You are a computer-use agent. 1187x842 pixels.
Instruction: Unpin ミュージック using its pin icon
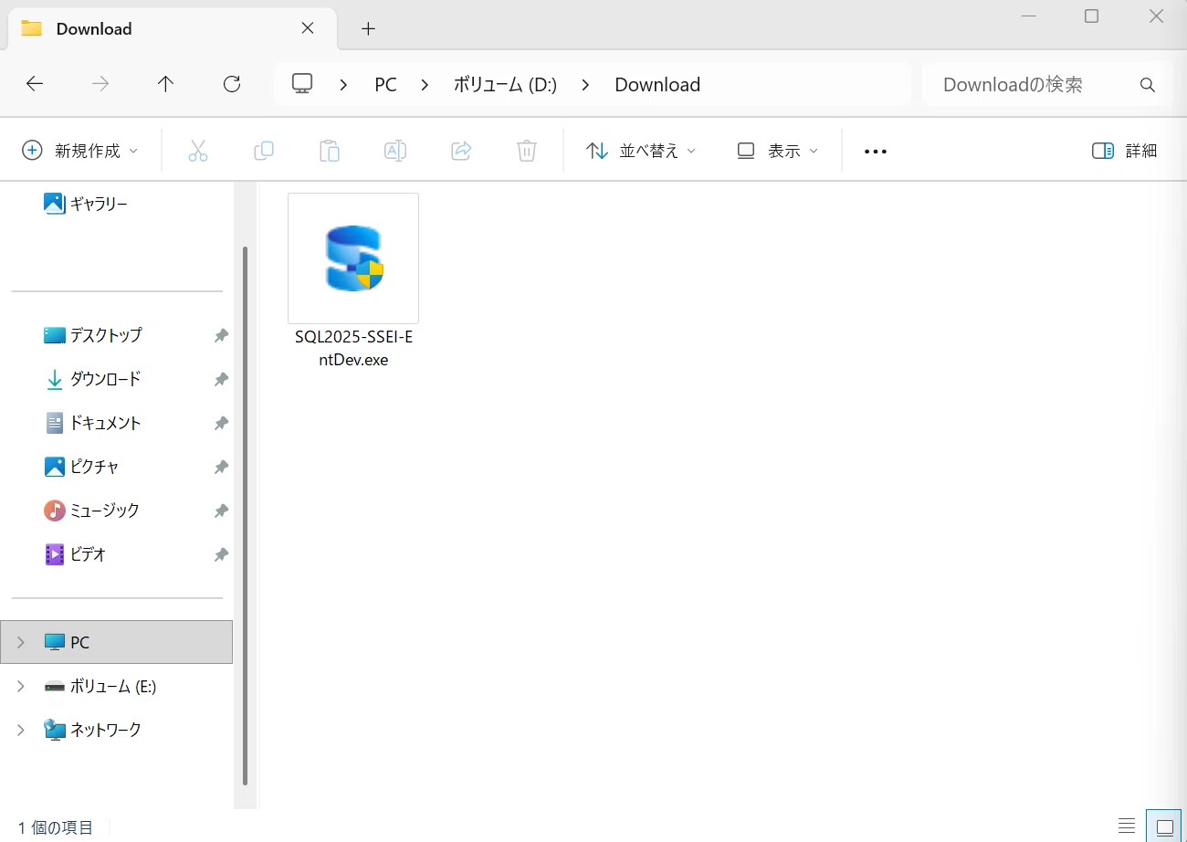[x=221, y=511]
